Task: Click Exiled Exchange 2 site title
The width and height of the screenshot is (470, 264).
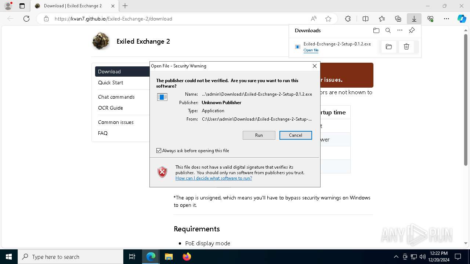Action: coord(143,41)
